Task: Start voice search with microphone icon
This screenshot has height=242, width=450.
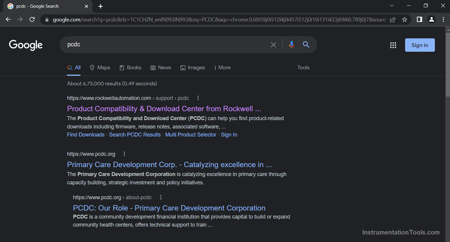Action: [x=291, y=45]
